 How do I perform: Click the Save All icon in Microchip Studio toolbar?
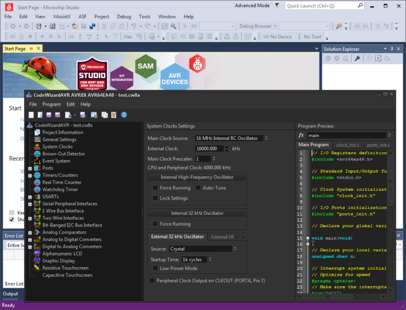[92, 26]
